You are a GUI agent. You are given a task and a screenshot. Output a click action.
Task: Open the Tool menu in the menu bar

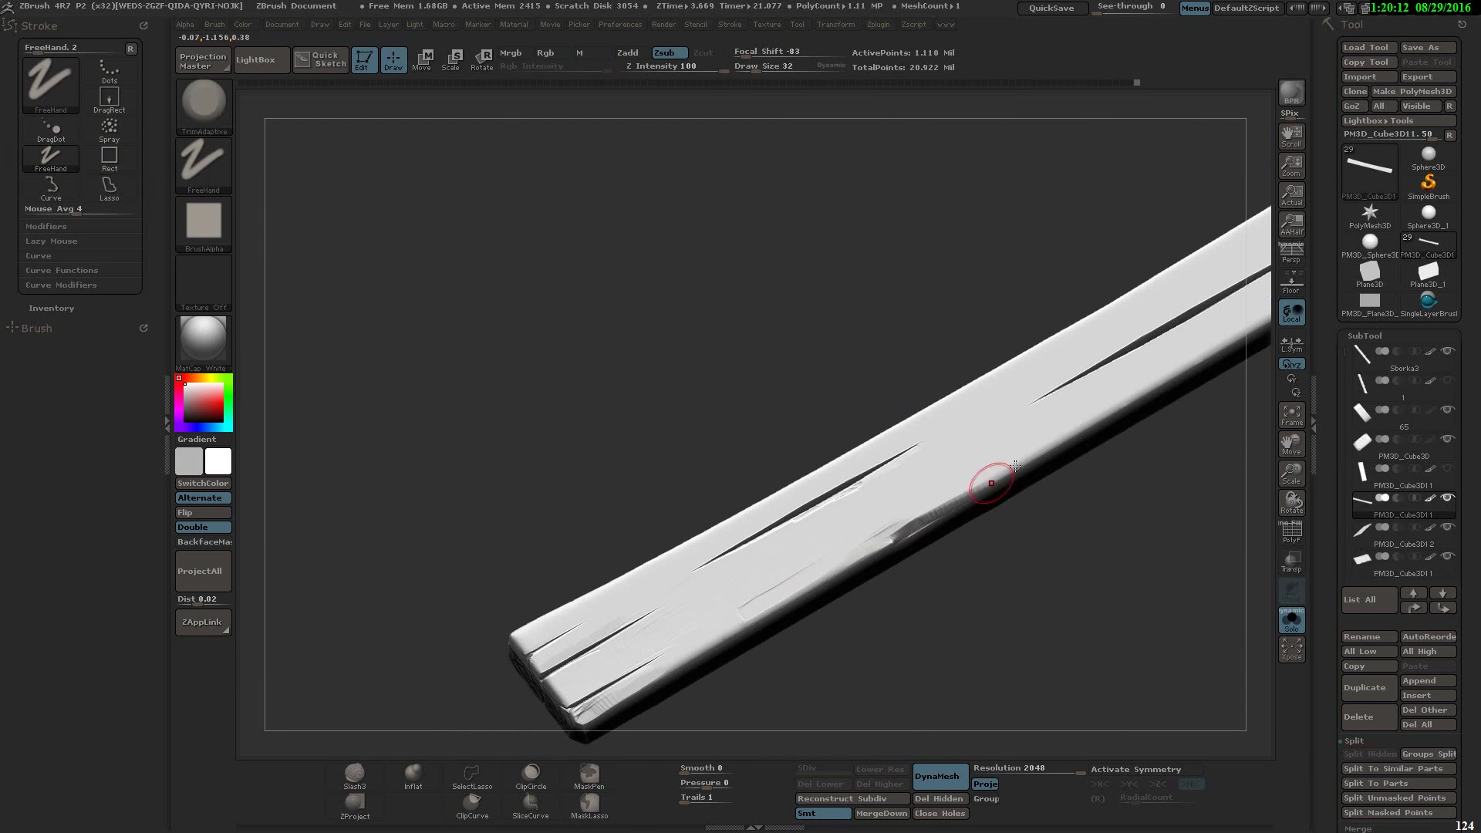pyautogui.click(x=798, y=25)
